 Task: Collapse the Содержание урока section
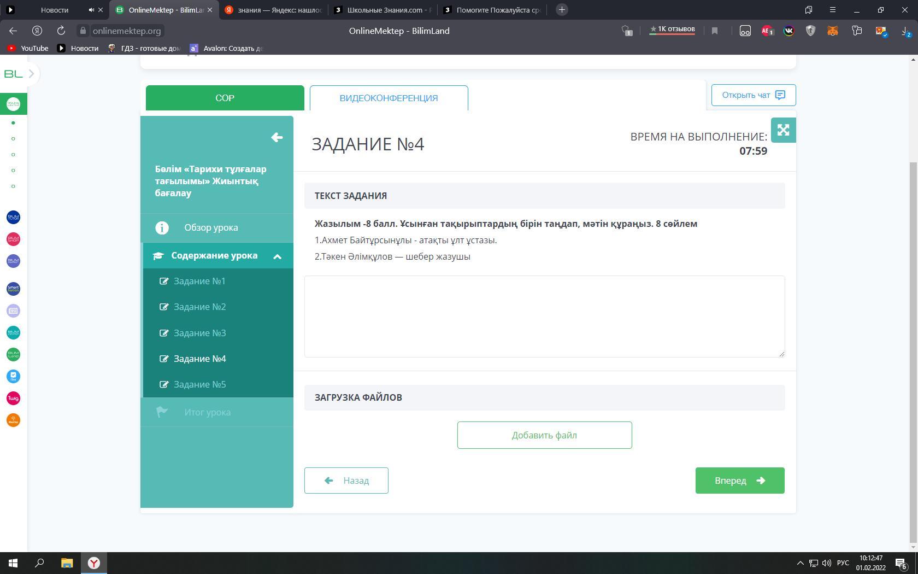277,256
